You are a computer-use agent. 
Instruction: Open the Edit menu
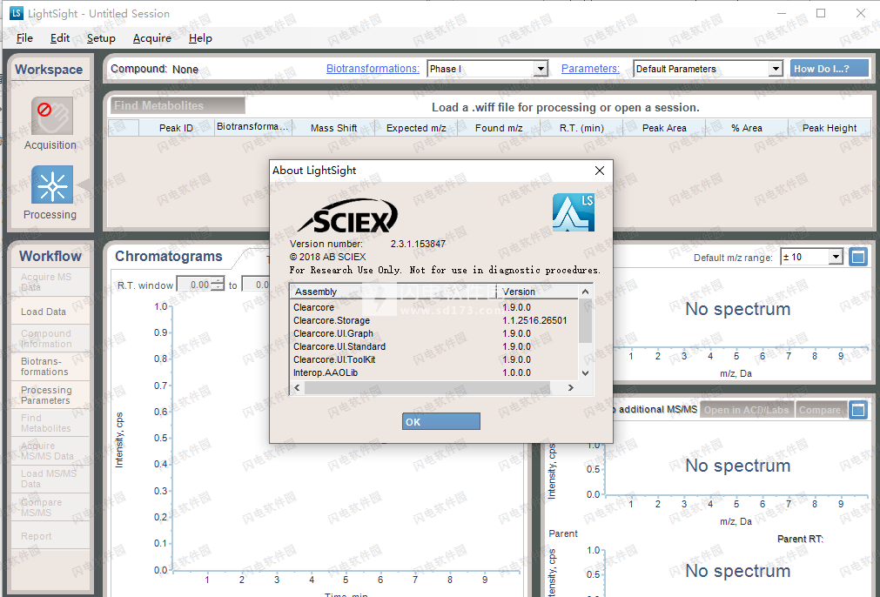click(60, 38)
